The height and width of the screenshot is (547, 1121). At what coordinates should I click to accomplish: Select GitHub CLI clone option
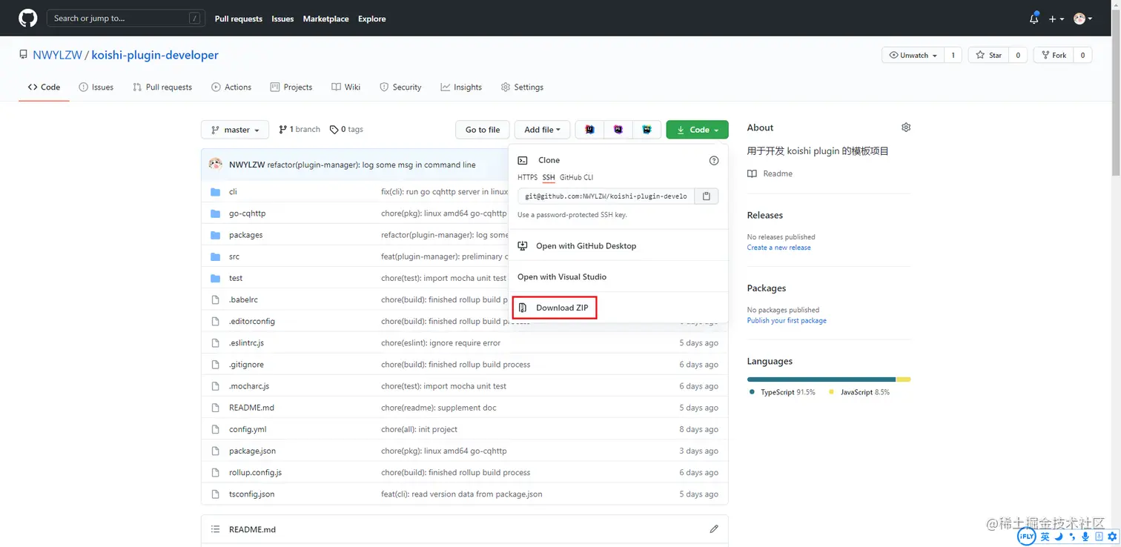576,178
